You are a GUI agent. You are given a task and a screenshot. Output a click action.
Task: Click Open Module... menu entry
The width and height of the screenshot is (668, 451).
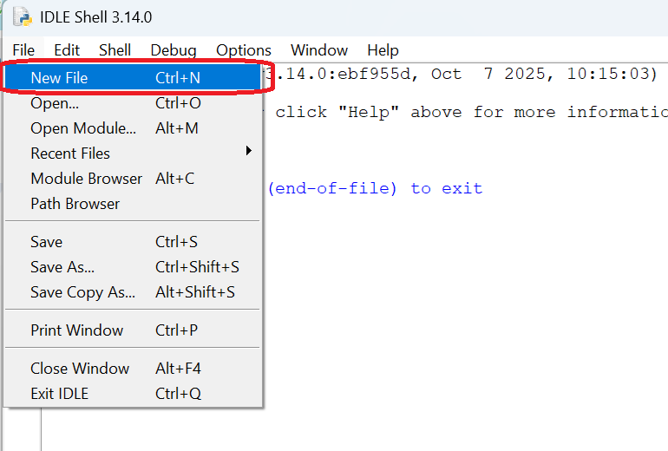coord(83,128)
